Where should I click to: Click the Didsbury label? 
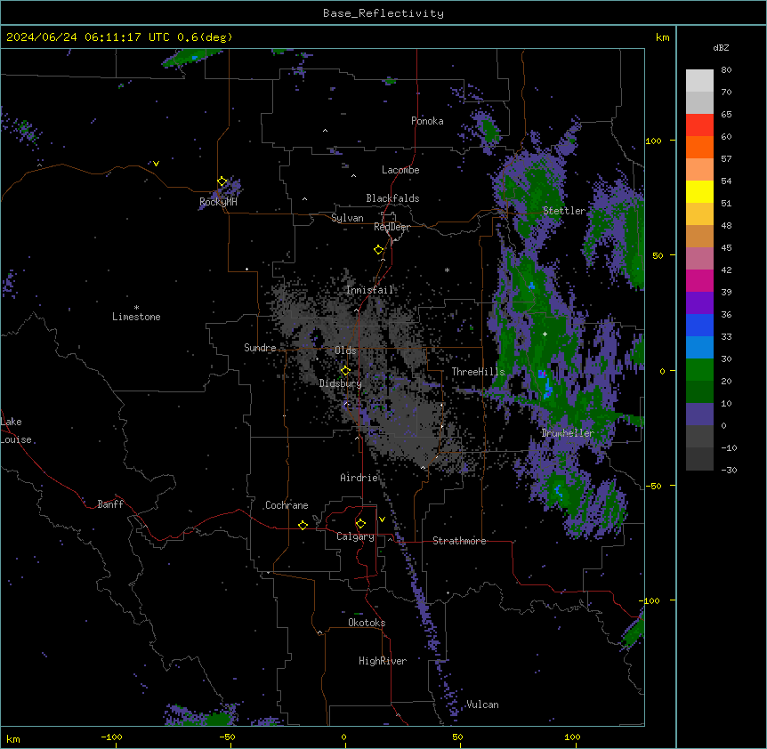point(341,383)
